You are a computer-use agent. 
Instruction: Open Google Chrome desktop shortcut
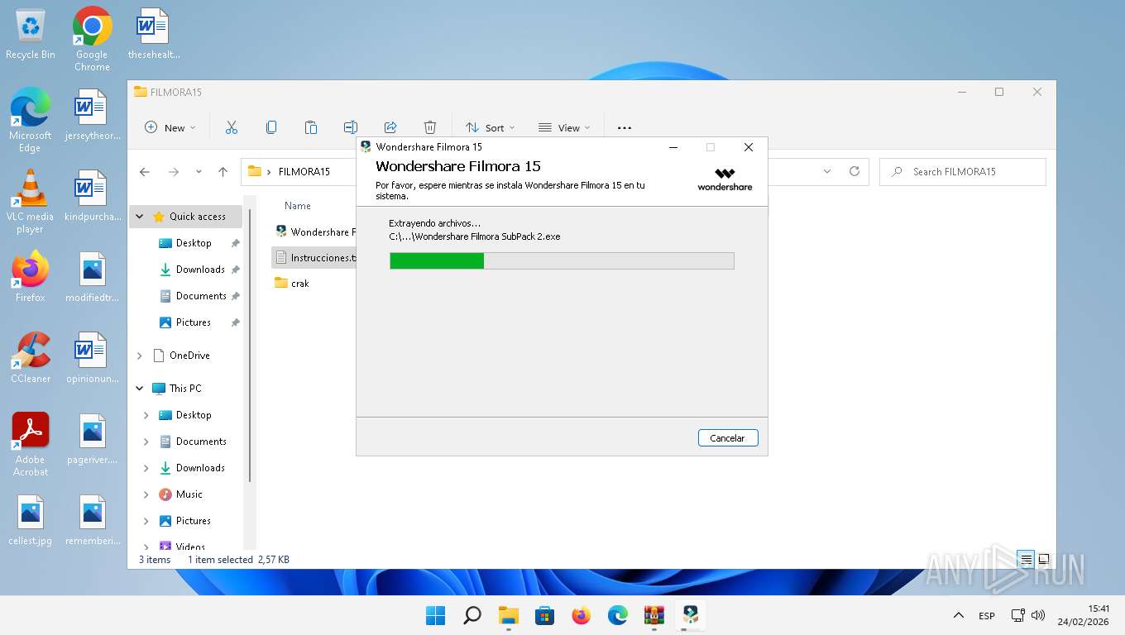(x=92, y=38)
